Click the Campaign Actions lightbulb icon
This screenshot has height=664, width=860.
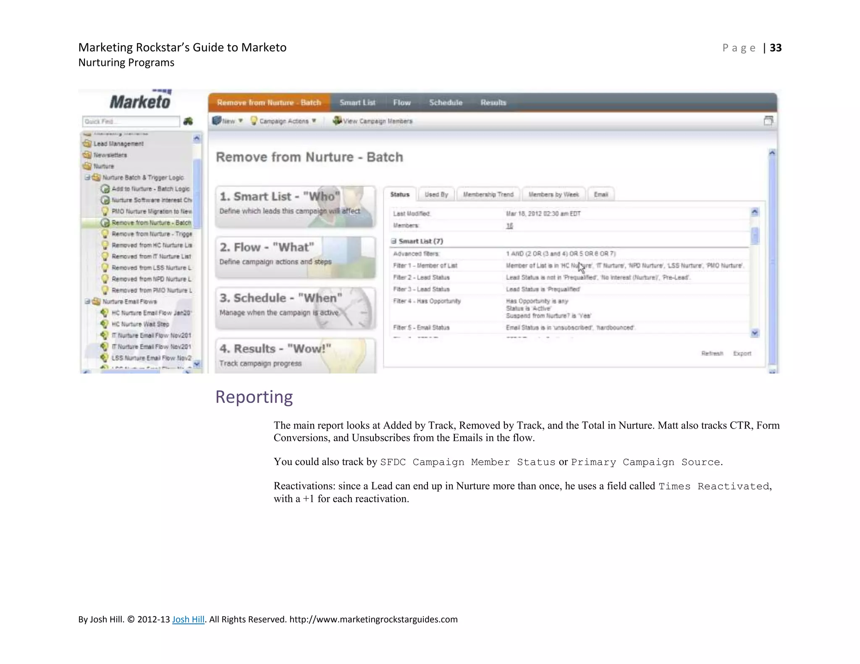pyautogui.click(x=254, y=121)
